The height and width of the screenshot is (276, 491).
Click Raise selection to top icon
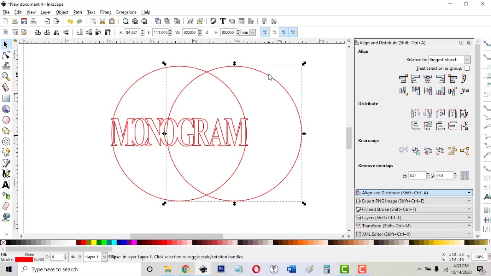pos(107,33)
